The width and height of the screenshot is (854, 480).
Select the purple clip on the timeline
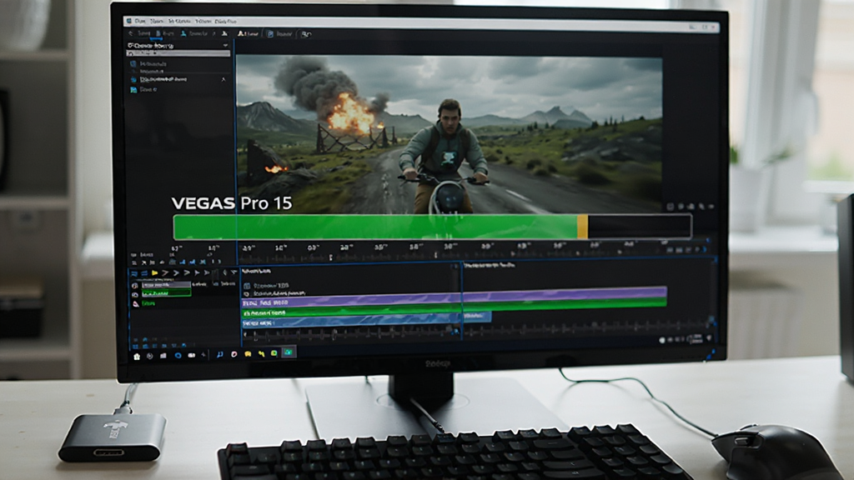pos(455,297)
